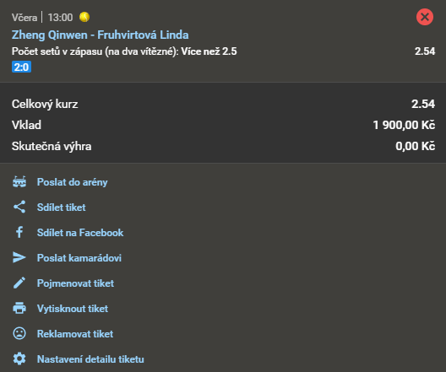
Task: Click the arena icon beside Poslat do arény
Action: pos(19,181)
